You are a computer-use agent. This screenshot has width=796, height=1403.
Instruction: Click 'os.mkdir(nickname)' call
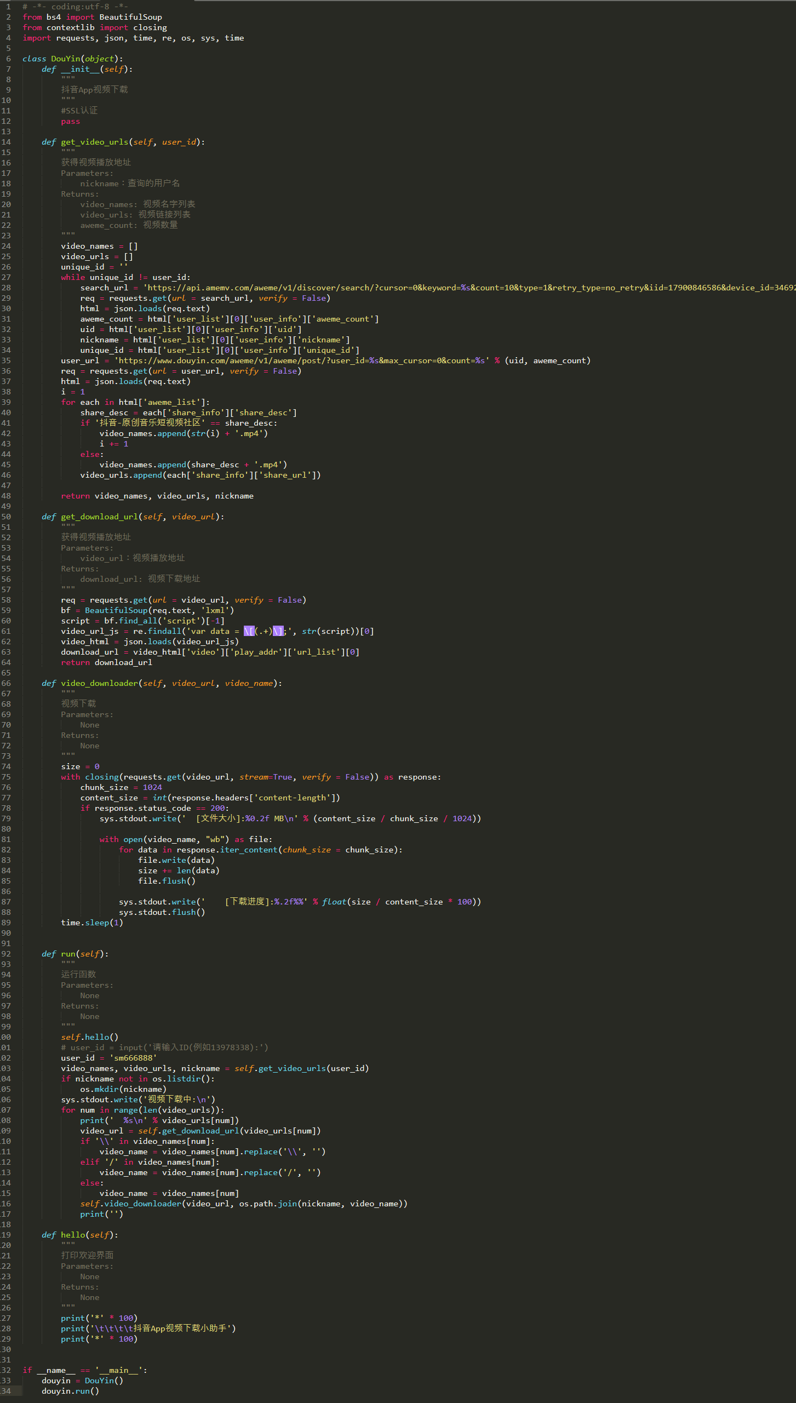click(x=123, y=1089)
